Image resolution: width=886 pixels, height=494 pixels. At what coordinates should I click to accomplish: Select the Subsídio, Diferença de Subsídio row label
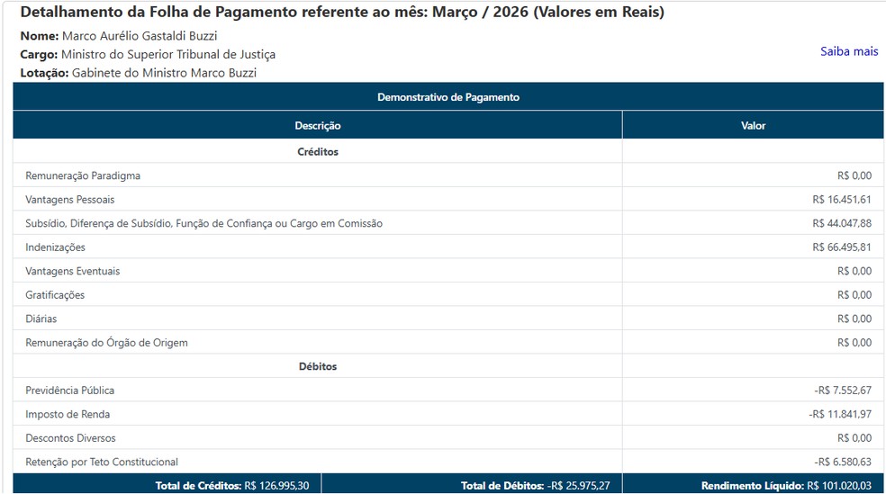204,223
